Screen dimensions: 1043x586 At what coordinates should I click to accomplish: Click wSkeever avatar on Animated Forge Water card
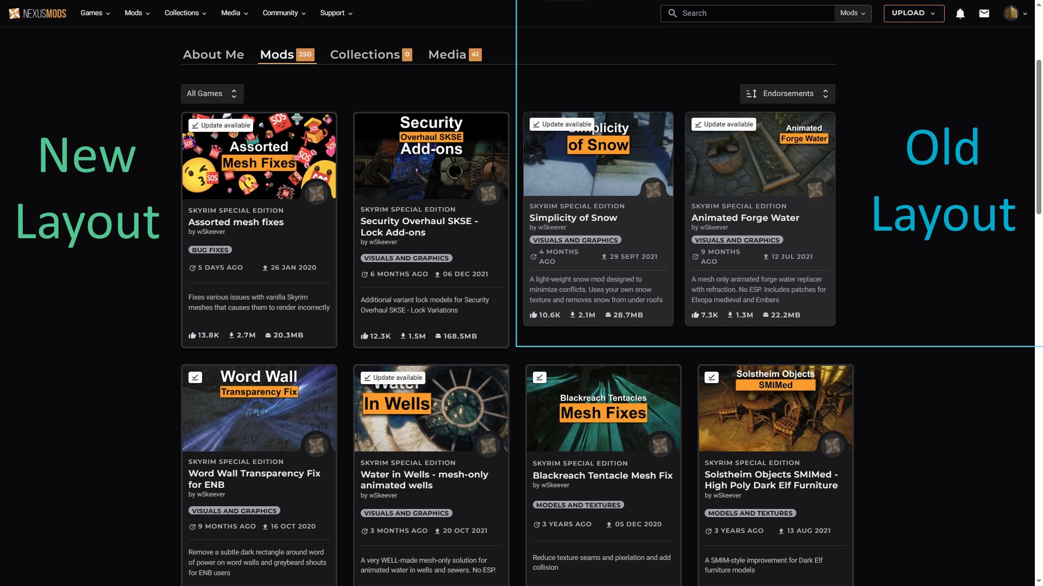815,189
